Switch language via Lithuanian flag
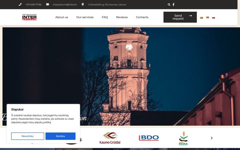The height and width of the screenshot is (150, 240). 201,18
